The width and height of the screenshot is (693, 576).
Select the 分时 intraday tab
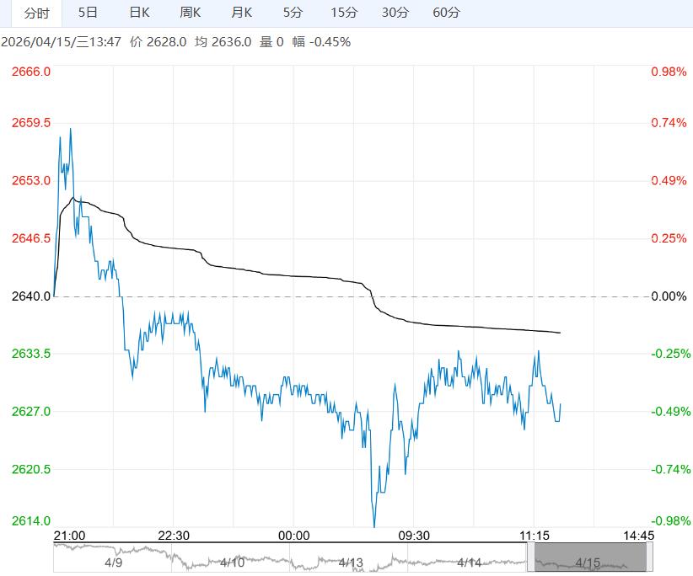pos(36,13)
